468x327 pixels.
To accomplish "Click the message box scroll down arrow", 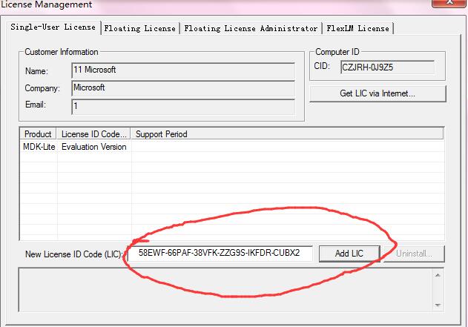I will coord(438,305).
